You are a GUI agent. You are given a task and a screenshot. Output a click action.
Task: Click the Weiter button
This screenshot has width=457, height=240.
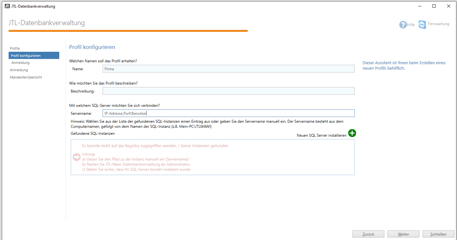tap(403, 234)
